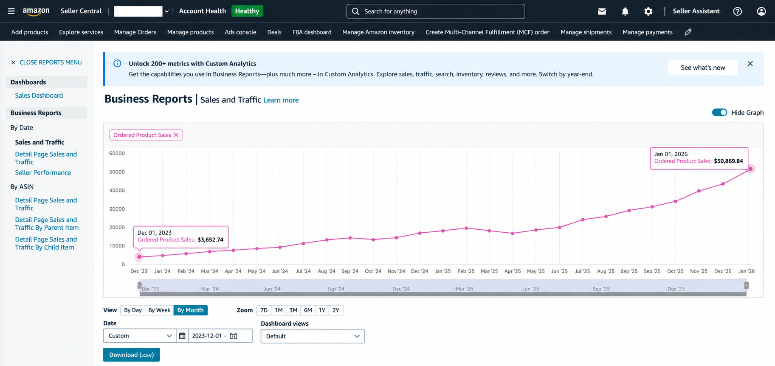Open Seller Performance report
This screenshot has width=775, height=366.
pyautogui.click(x=43, y=173)
